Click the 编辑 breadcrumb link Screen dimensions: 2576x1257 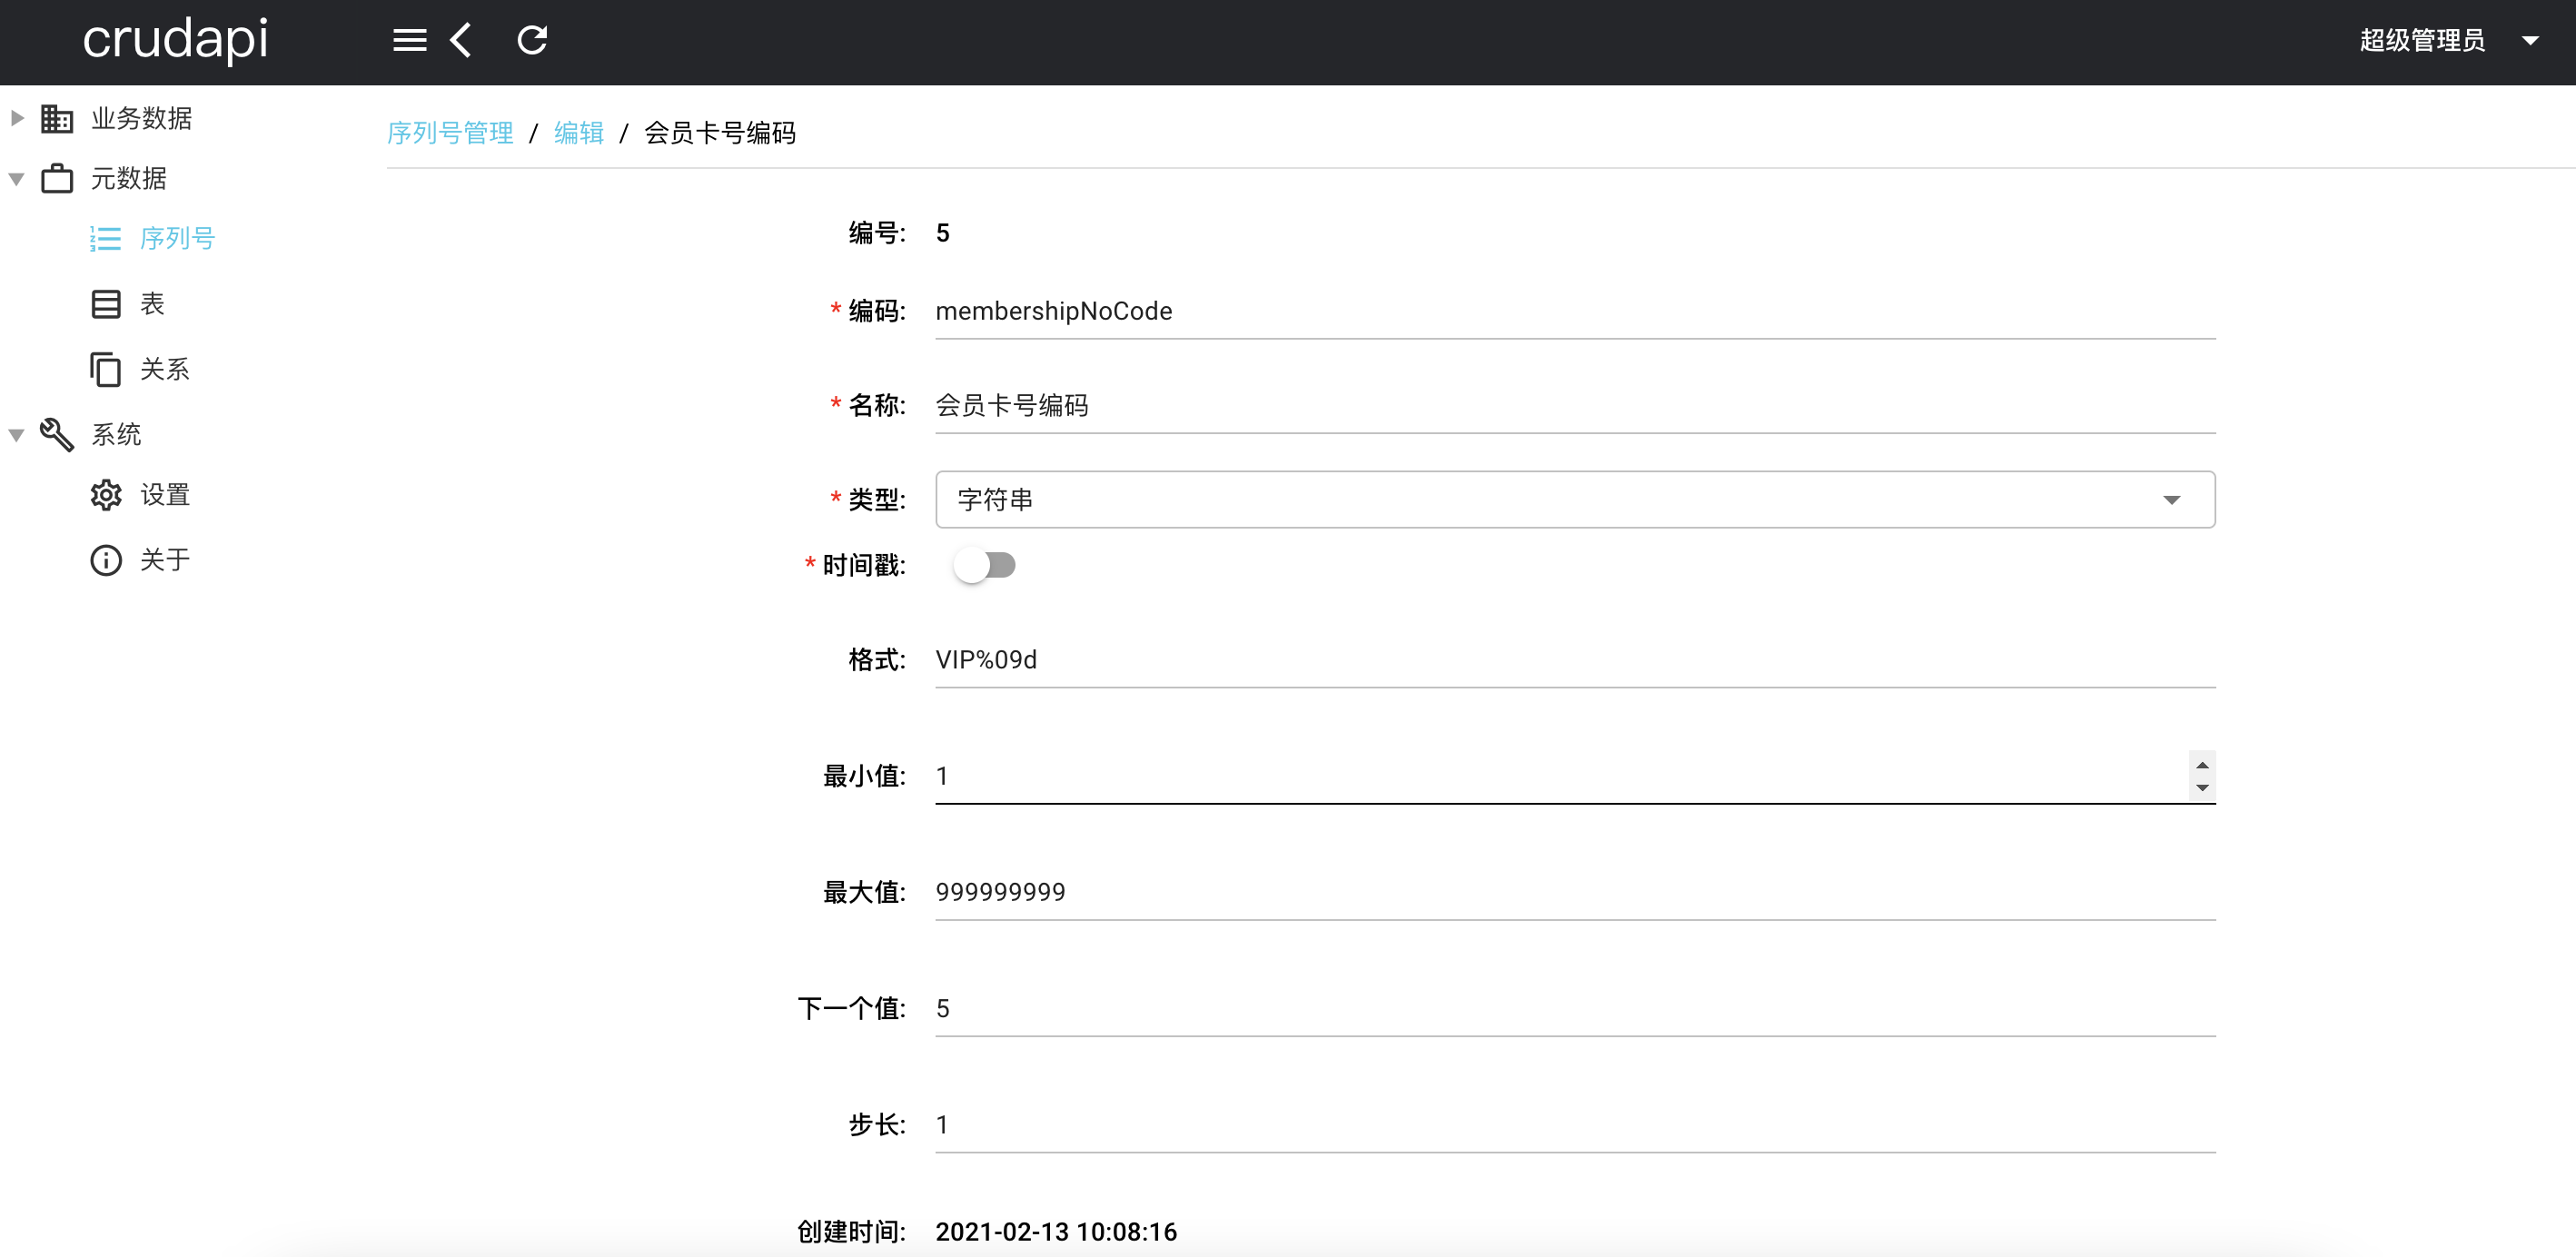(x=579, y=133)
